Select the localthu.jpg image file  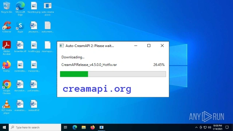34,47
